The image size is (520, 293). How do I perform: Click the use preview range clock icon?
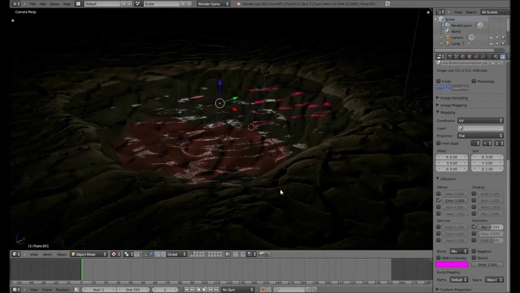pos(76,290)
